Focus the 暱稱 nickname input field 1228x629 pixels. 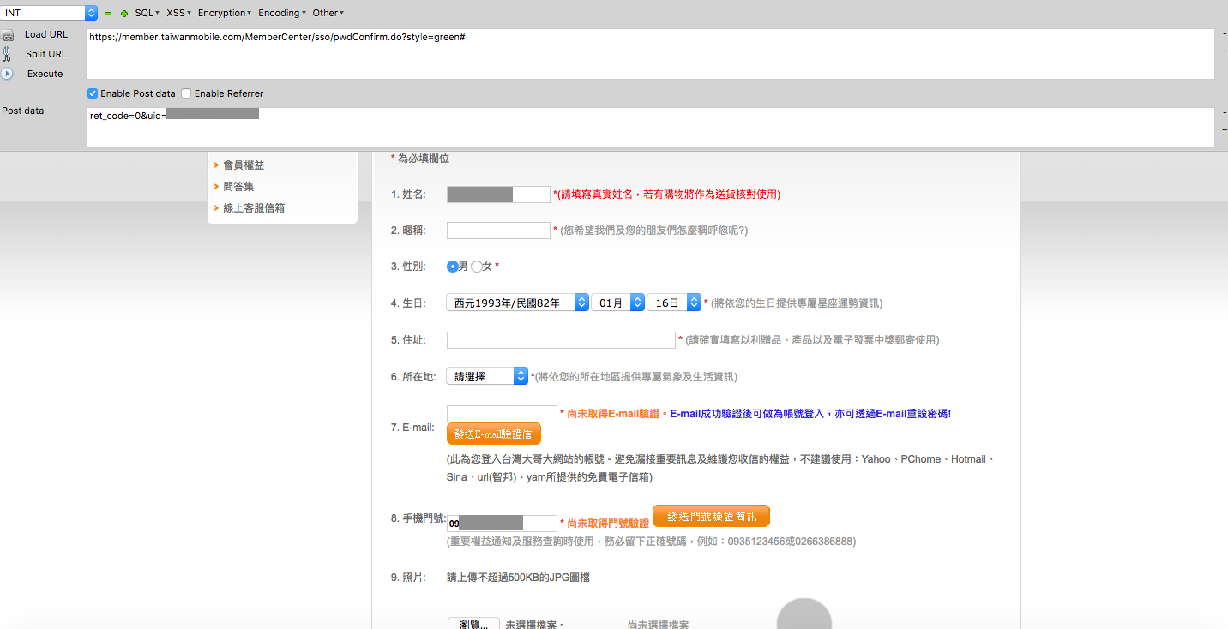click(498, 231)
